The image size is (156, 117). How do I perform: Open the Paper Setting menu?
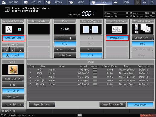42,105
